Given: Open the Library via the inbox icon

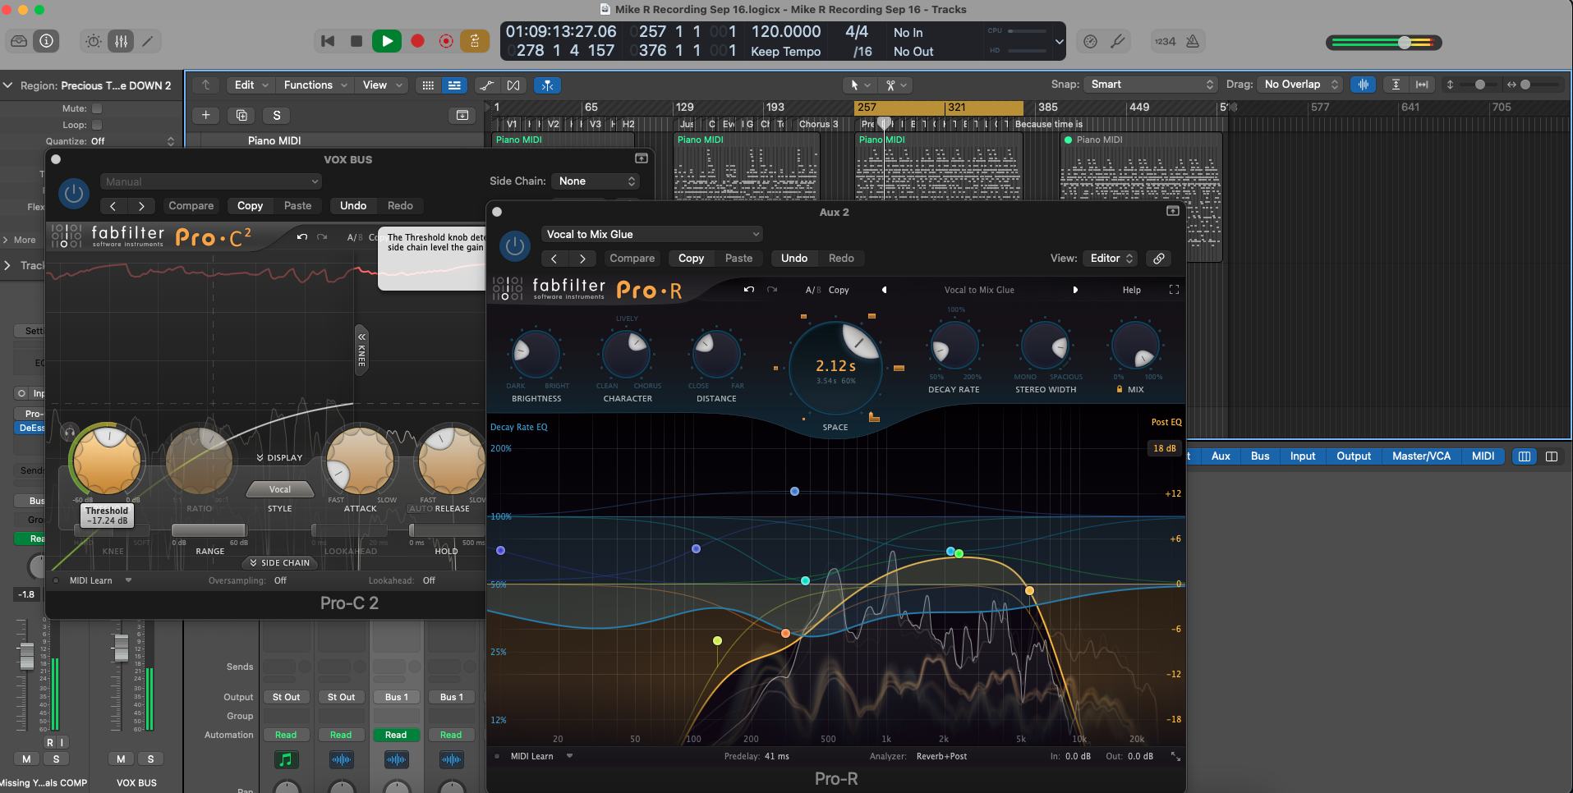Looking at the screenshot, I should tap(19, 41).
